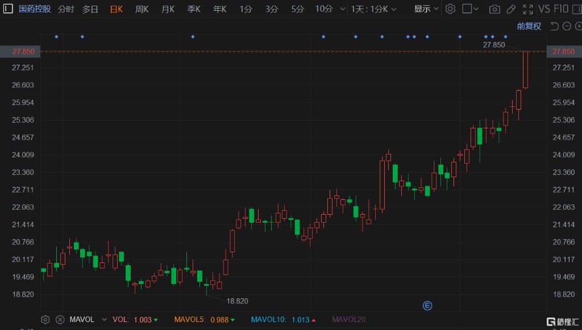Expand the 10分 minute interval dropdown
The width and height of the screenshot is (582, 330).
click(342, 9)
